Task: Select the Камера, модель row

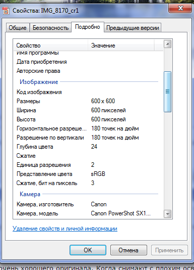Action: [x=88, y=213]
